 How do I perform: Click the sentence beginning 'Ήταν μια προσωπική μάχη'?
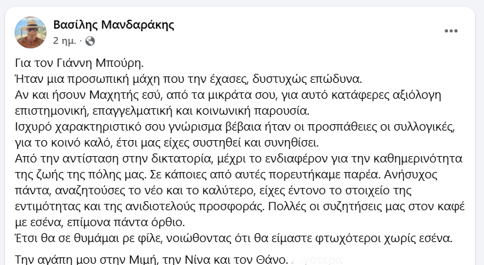pyautogui.click(x=189, y=79)
